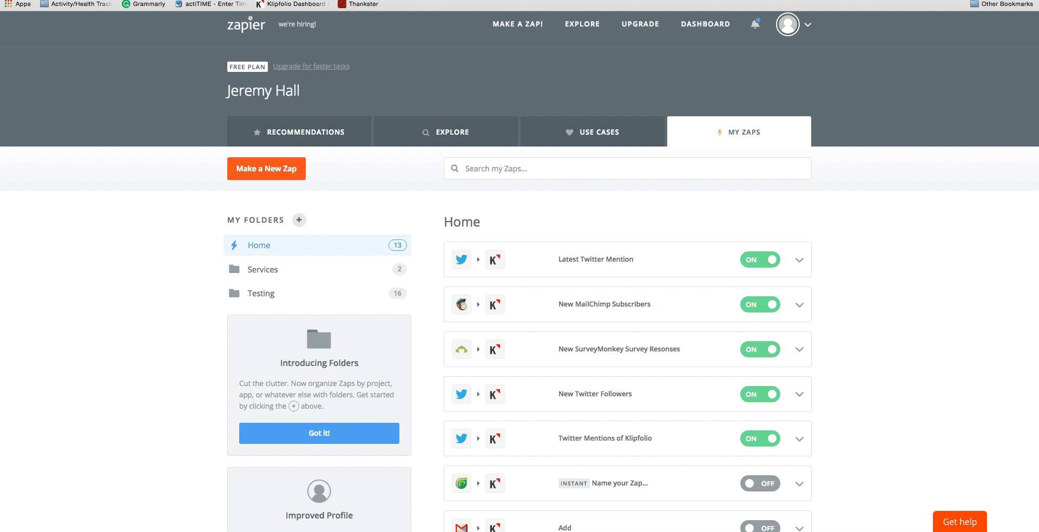The image size is (1039, 532).
Task: Click the Zapier logo
Action: 246,24
